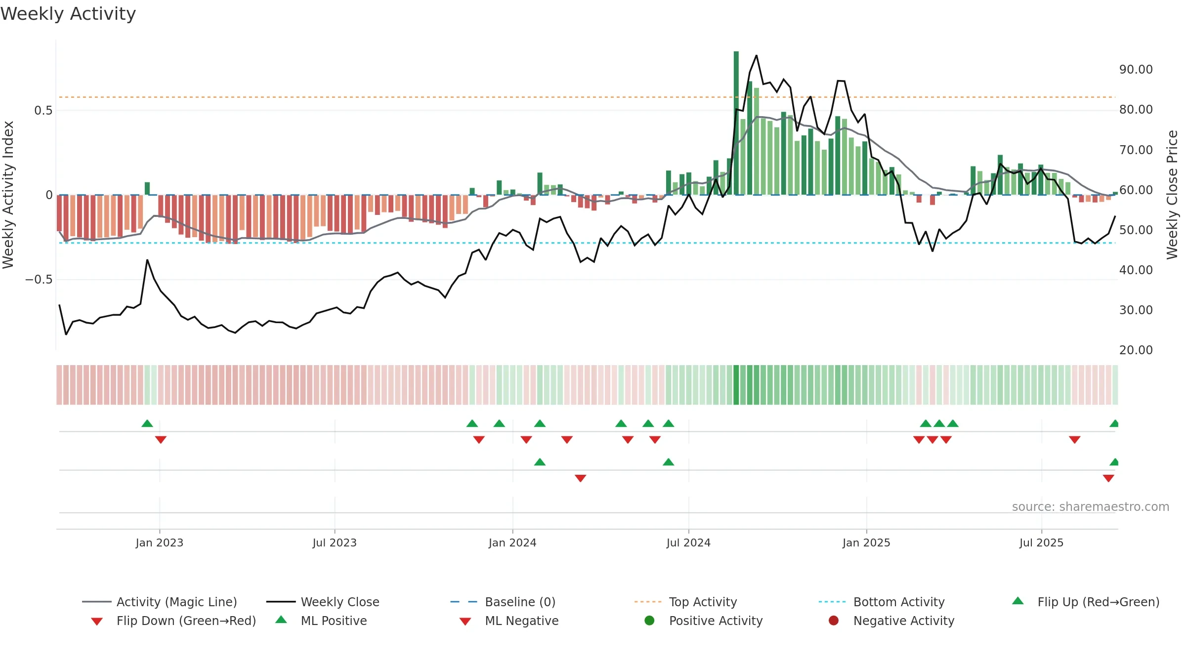Click the dark green heatmap cell mid-2024
The width and height of the screenshot is (1186, 667).
click(x=736, y=385)
